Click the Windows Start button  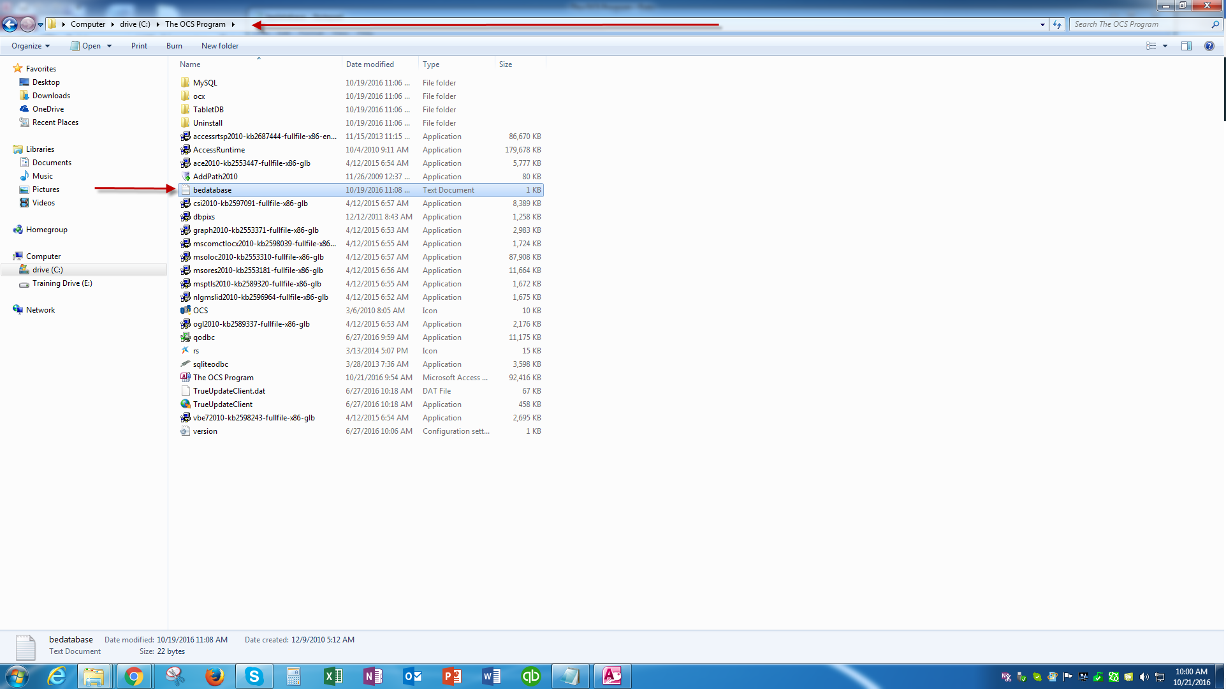pos(17,676)
